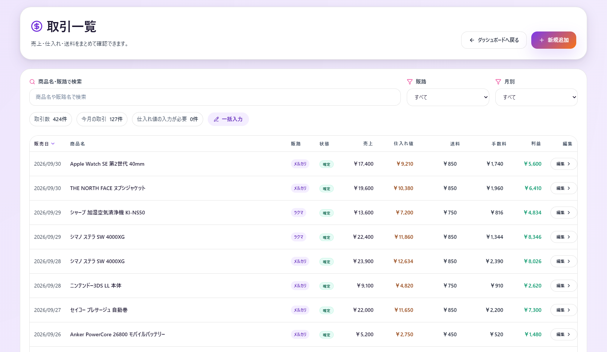Click the 仕入れ値の入力が必要 0件 chip
The width and height of the screenshot is (607, 352).
[168, 119]
